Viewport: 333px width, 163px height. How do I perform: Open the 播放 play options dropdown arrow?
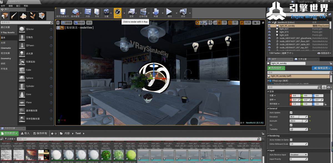(176, 13)
